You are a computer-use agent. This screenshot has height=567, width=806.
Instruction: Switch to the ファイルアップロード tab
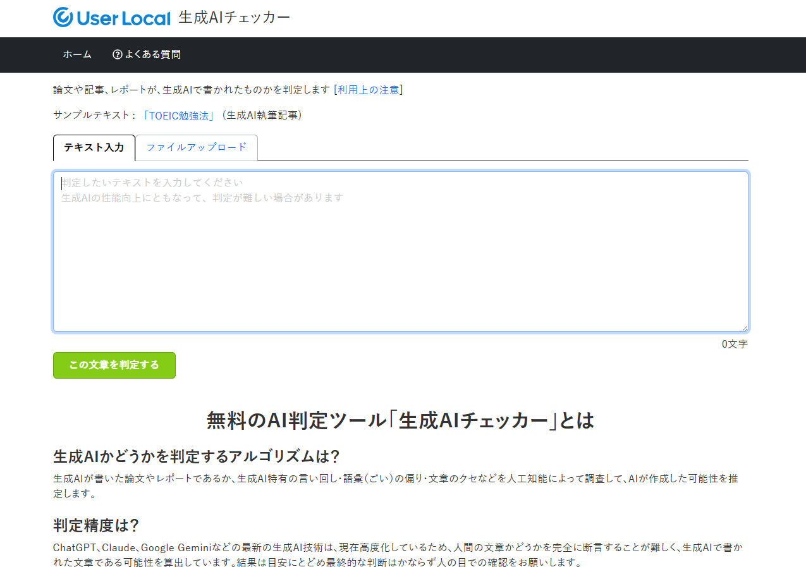(x=197, y=147)
